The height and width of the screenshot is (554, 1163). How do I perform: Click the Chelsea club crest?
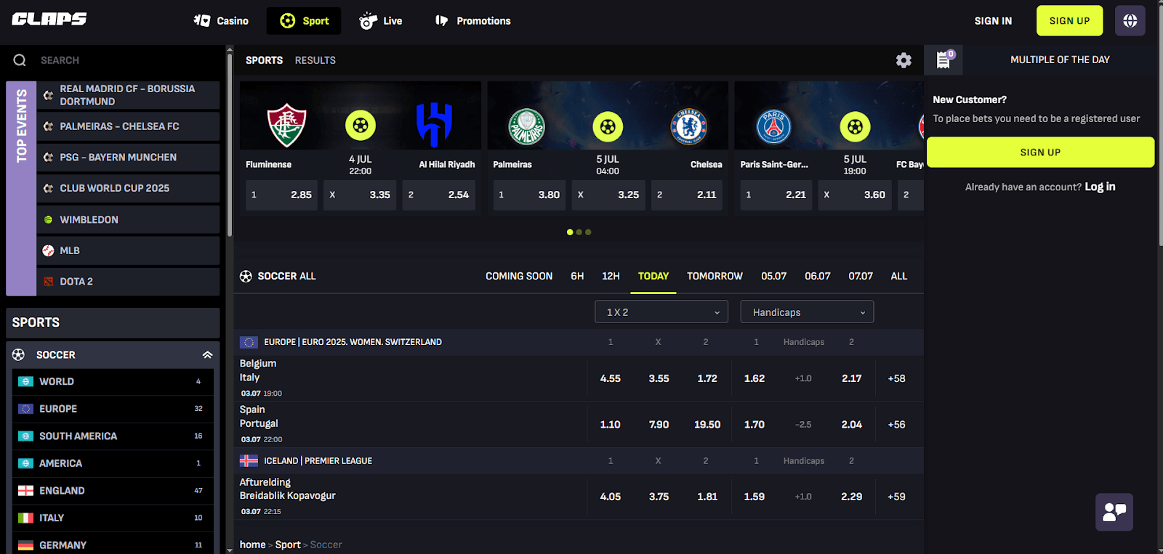[688, 127]
